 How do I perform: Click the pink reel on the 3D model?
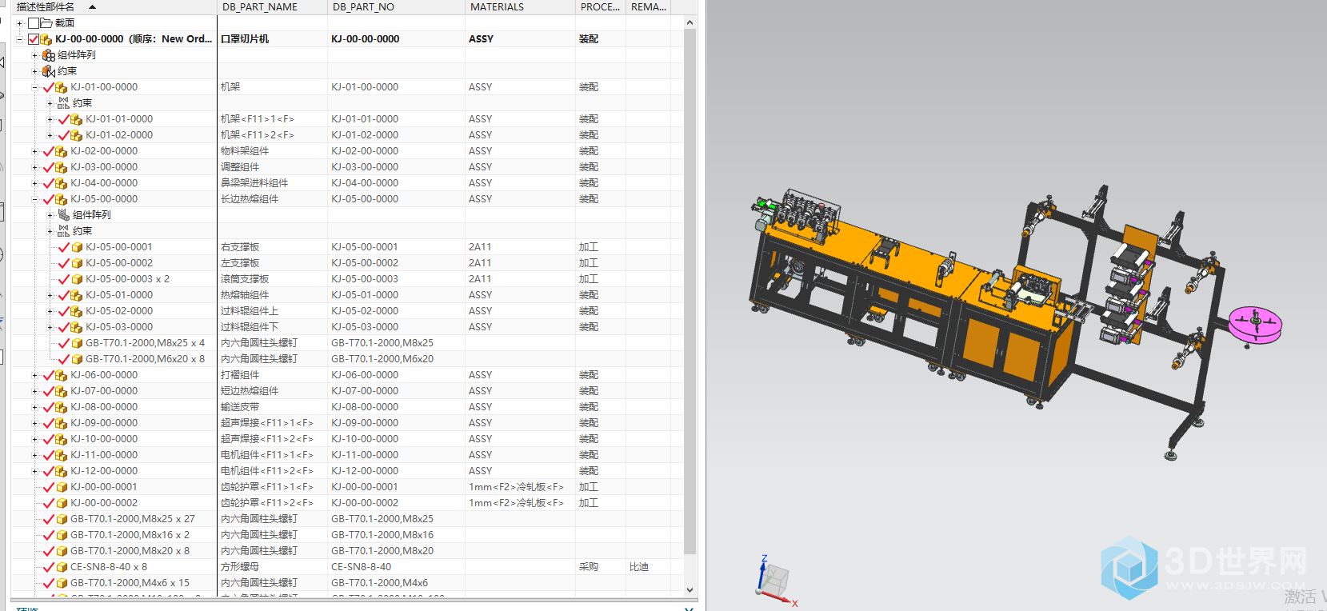pos(1254,324)
